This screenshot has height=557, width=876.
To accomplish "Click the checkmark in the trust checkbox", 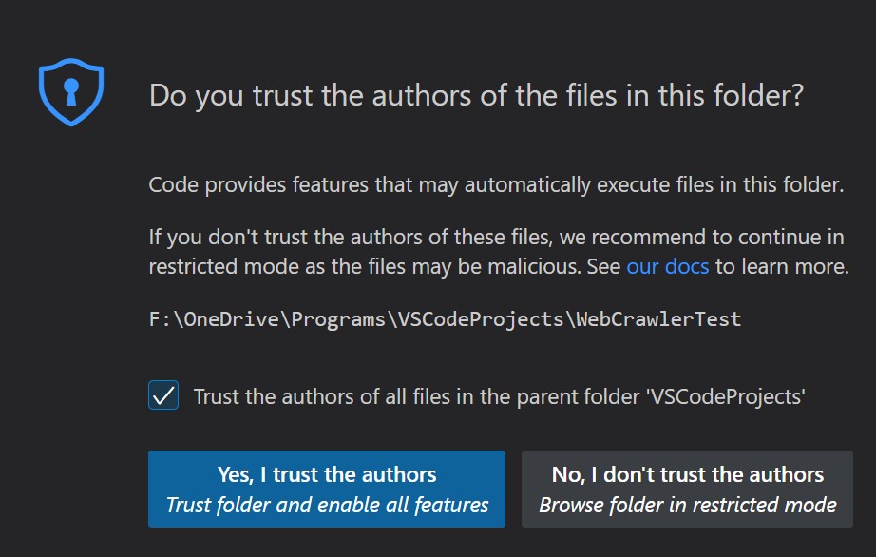I will 163,395.
